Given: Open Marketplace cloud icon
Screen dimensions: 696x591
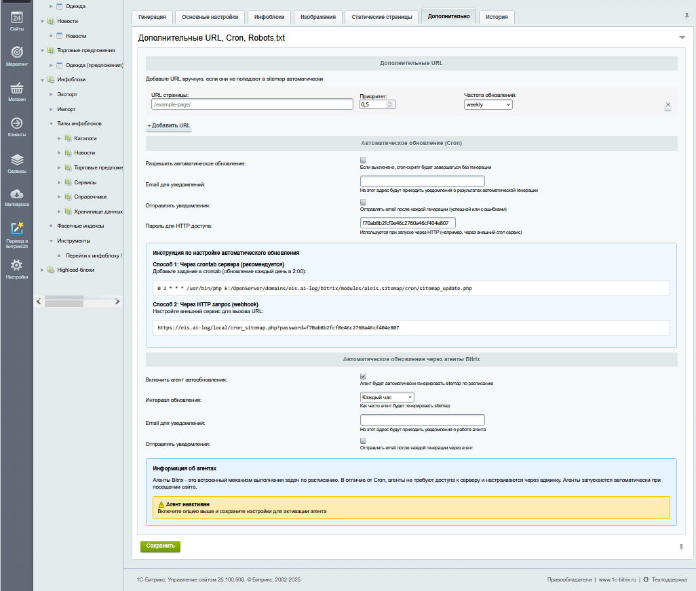Looking at the screenshot, I should pos(17,197).
